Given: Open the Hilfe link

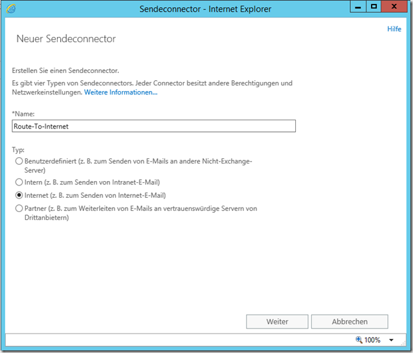Looking at the screenshot, I should point(394,29).
